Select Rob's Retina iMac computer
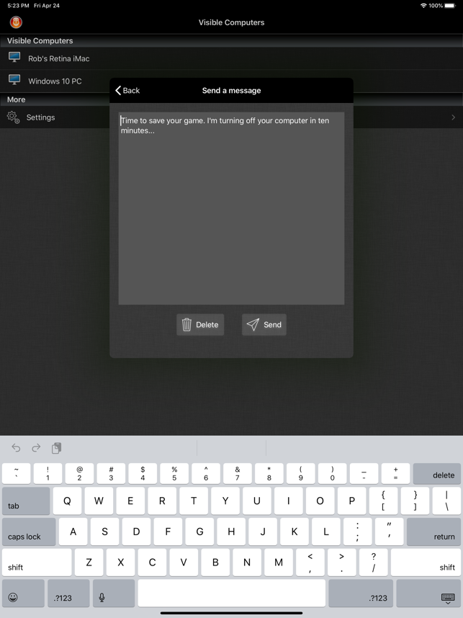The width and height of the screenshot is (463, 618). tap(58, 58)
